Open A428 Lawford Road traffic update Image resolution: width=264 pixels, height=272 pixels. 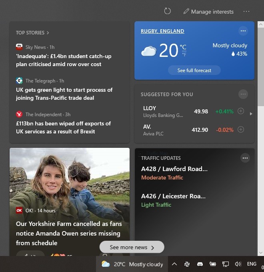[x=174, y=169]
